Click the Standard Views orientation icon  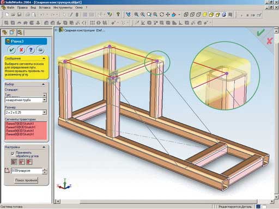click(174, 14)
